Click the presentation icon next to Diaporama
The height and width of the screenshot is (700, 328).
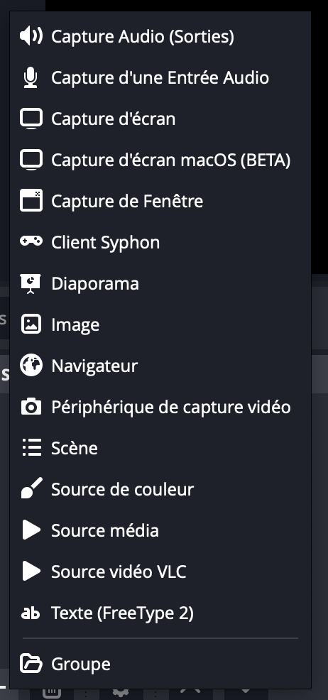31,283
